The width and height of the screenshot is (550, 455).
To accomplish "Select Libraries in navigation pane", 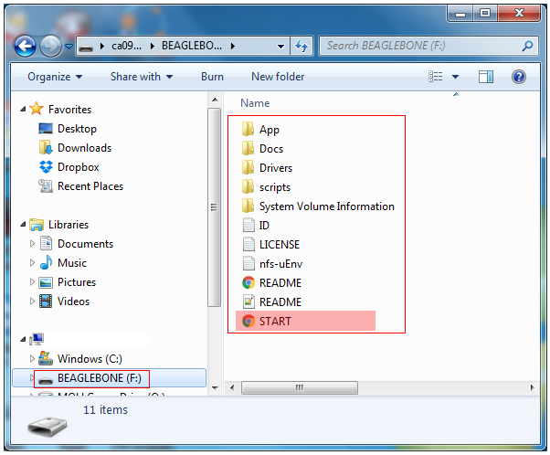I will [x=69, y=224].
